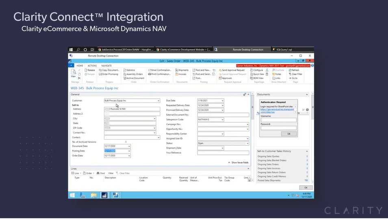This screenshot has width=388, height=219.
Task: Open the Document Date dropdown
Action: [129, 146]
